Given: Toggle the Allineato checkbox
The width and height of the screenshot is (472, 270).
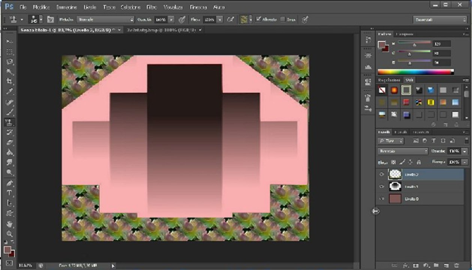Looking at the screenshot, I should (x=258, y=19).
